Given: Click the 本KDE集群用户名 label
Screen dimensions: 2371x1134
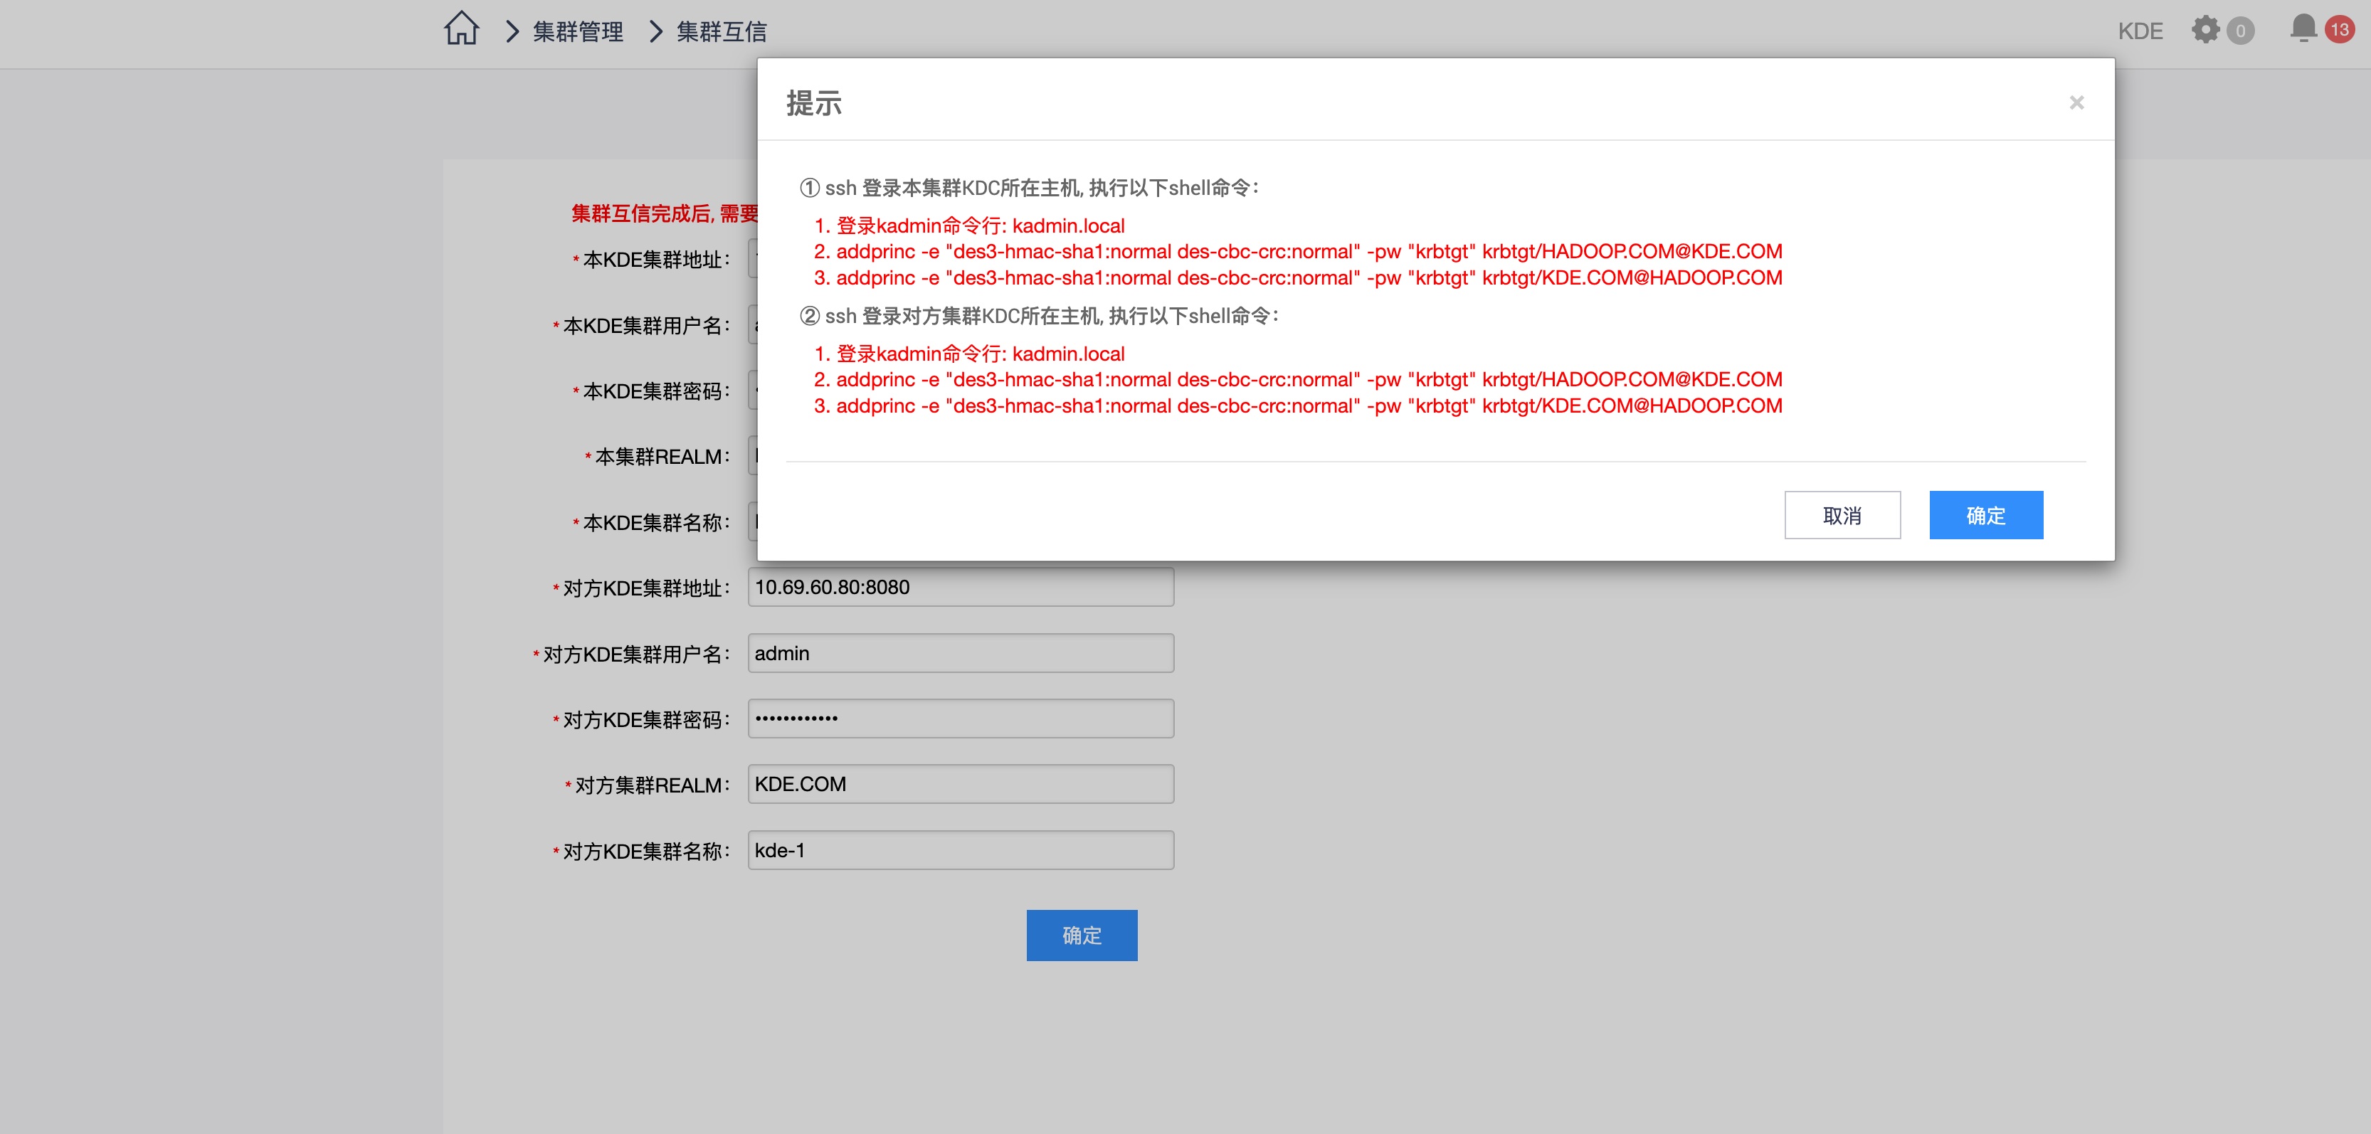Looking at the screenshot, I should (643, 326).
